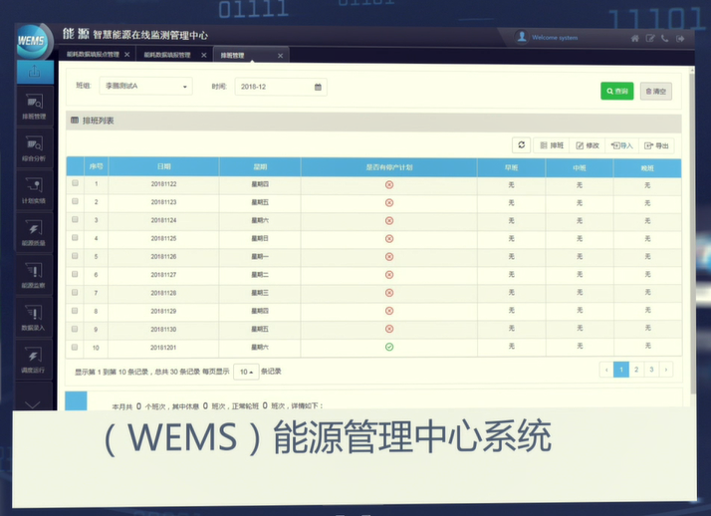
Task: Click the 是否有停产计划 column header
Action: (389, 167)
